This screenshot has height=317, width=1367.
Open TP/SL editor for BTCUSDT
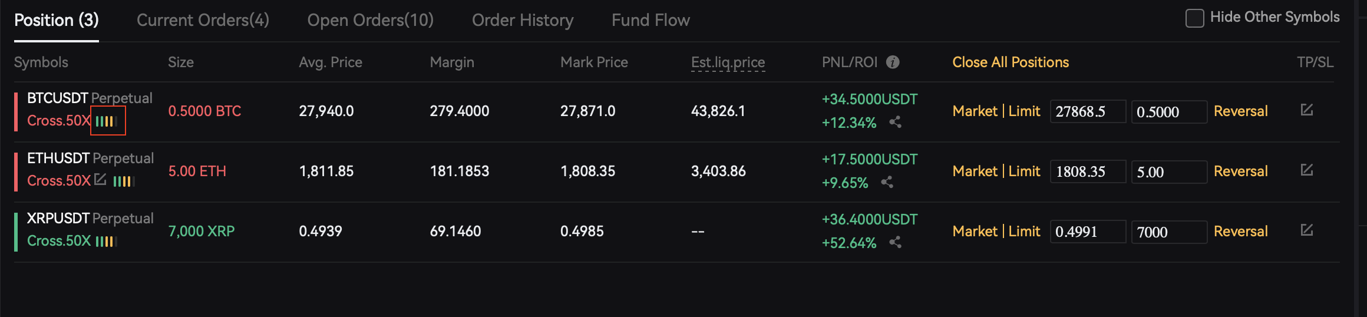(x=1306, y=110)
